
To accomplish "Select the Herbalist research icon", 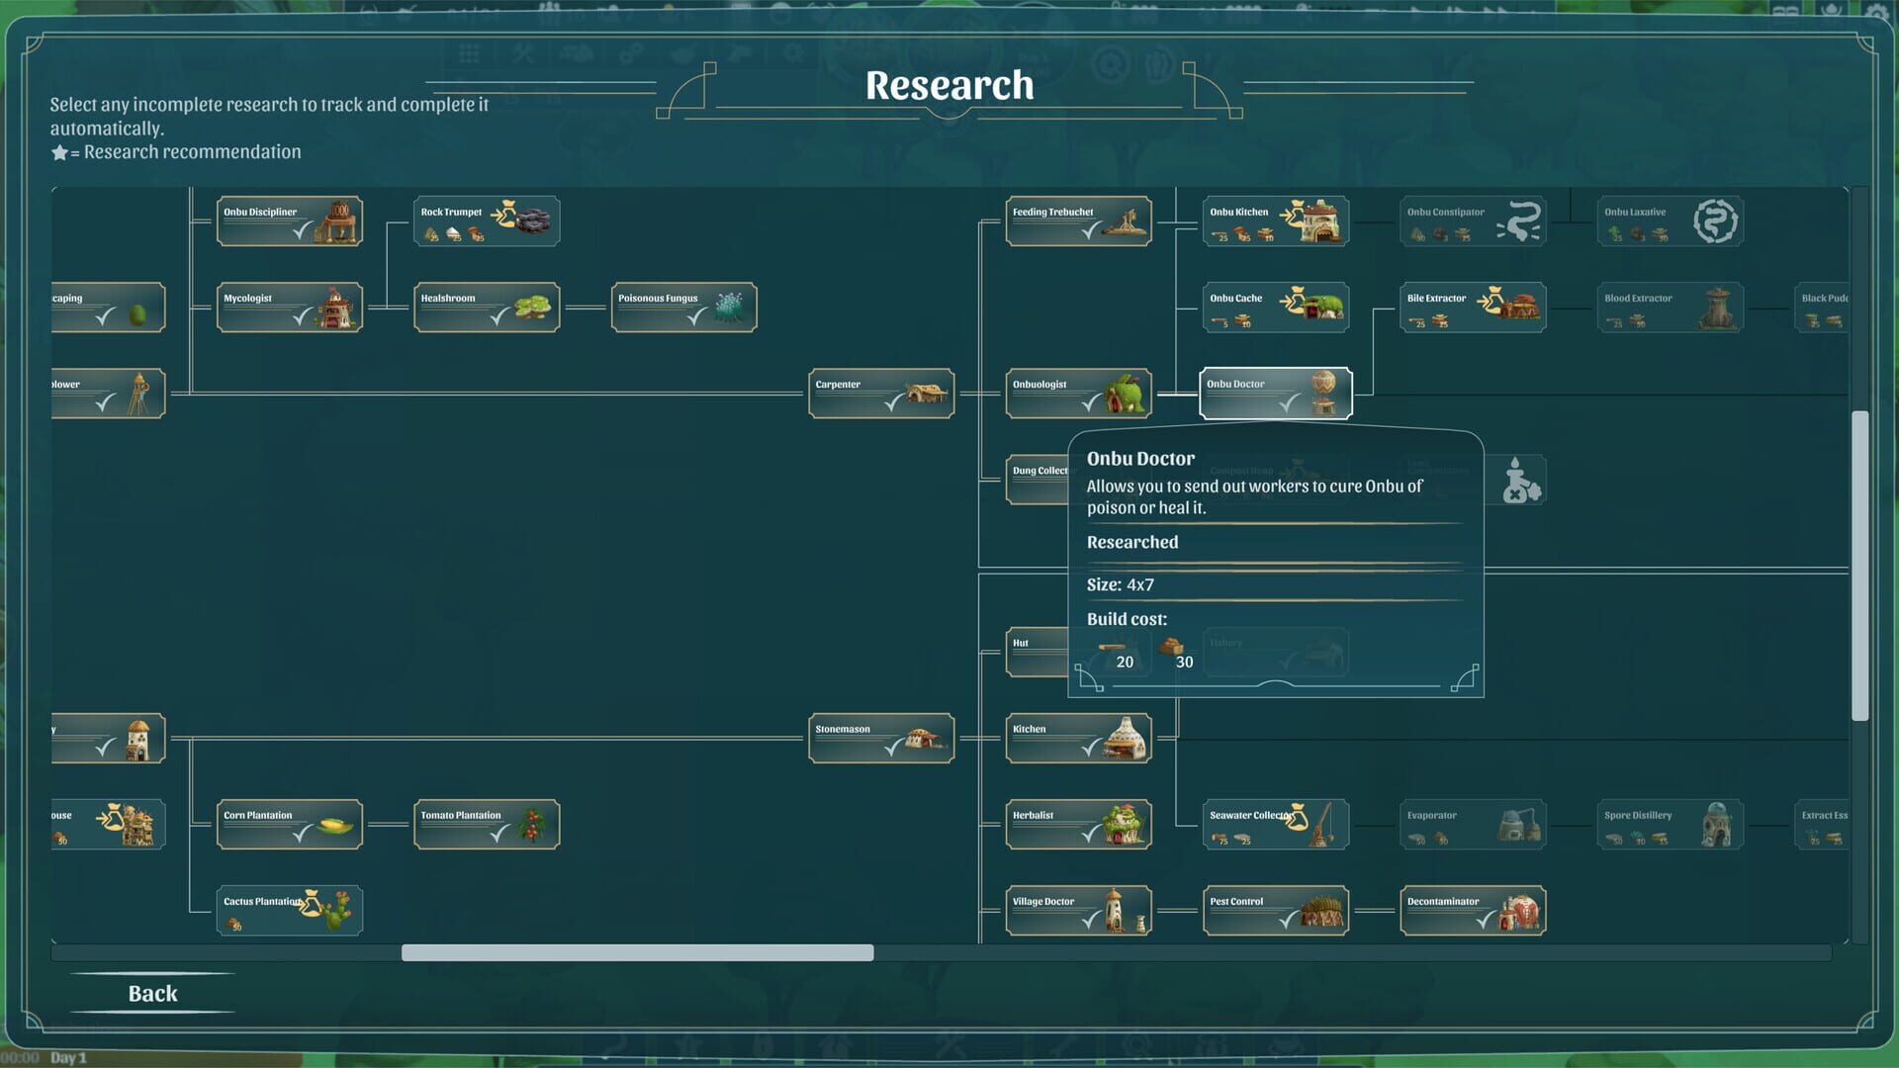I will click(x=1078, y=824).
